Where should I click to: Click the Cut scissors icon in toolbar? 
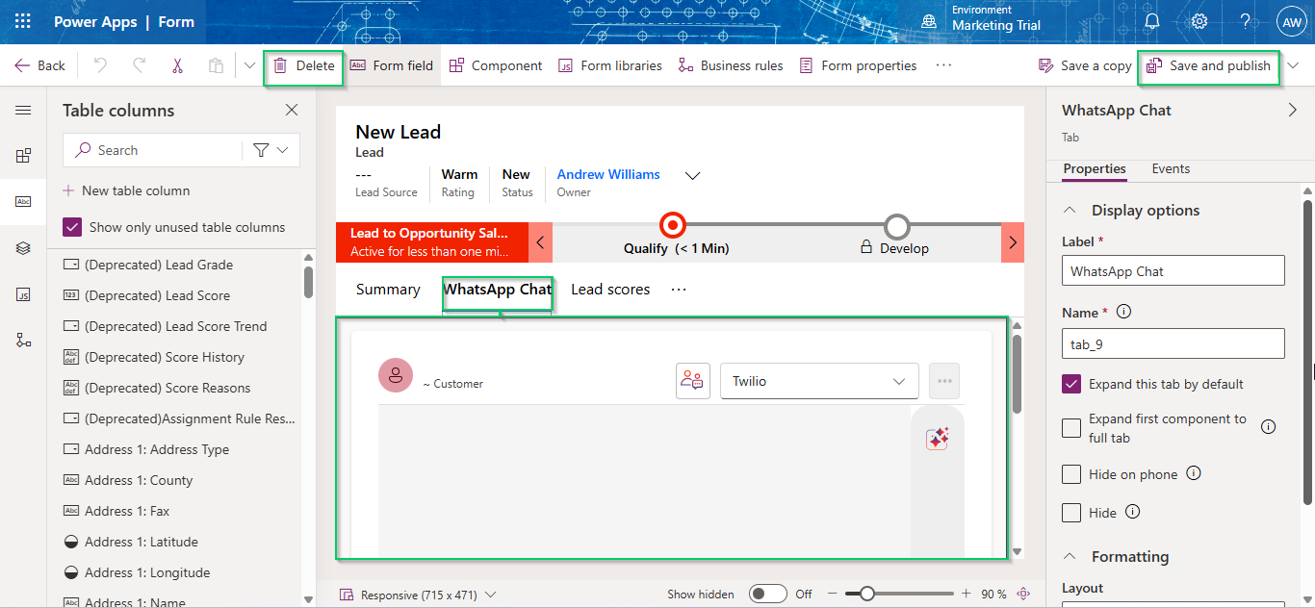point(177,65)
